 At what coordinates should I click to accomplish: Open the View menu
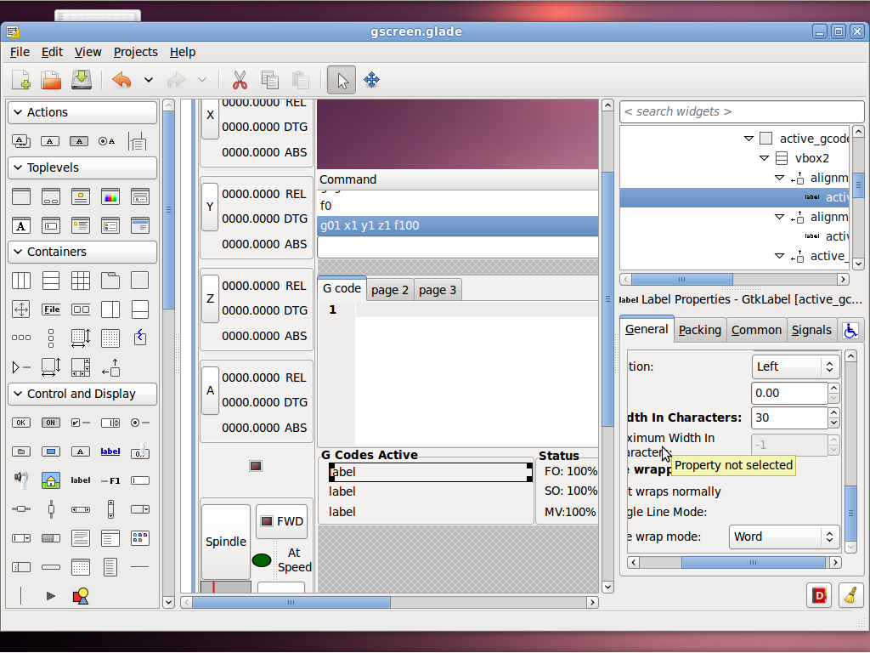[x=88, y=52]
